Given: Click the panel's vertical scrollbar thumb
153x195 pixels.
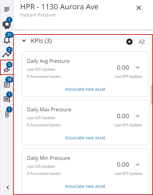Looking at the screenshot, I should coord(151,95).
